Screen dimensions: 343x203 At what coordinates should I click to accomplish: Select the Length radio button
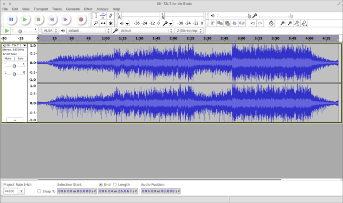pos(115,184)
